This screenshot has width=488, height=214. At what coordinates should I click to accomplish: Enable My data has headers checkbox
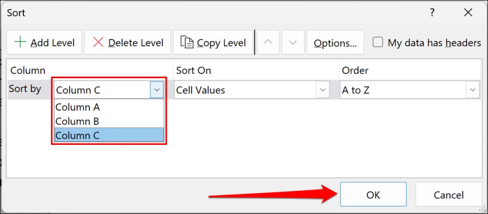(378, 42)
